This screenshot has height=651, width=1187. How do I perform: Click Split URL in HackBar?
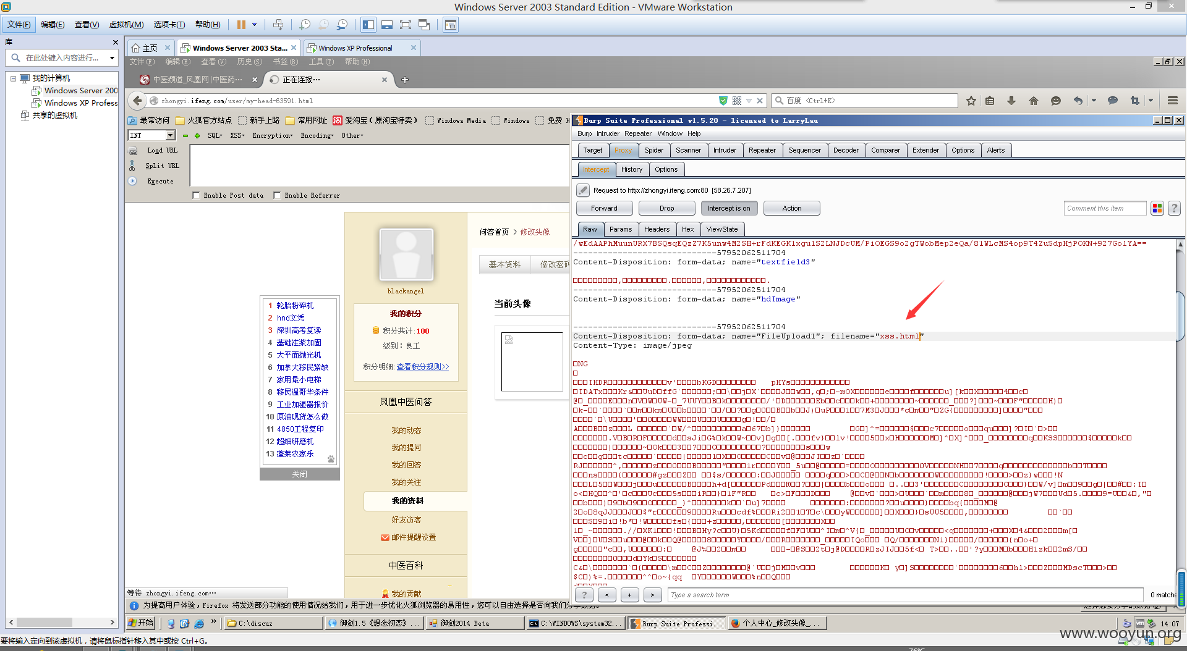162,166
